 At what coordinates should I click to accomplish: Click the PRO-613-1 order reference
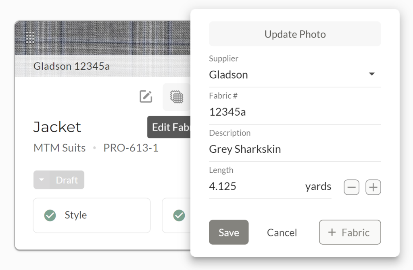tap(131, 148)
